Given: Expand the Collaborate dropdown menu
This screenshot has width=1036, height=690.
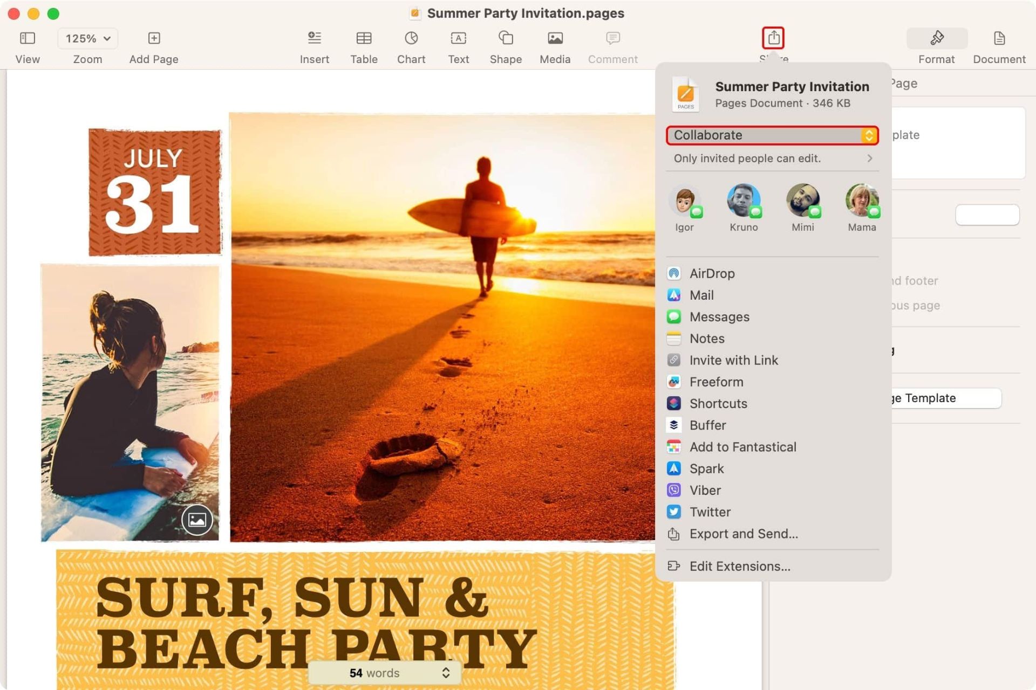Looking at the screenshot, I should click(x=869, y=135).
